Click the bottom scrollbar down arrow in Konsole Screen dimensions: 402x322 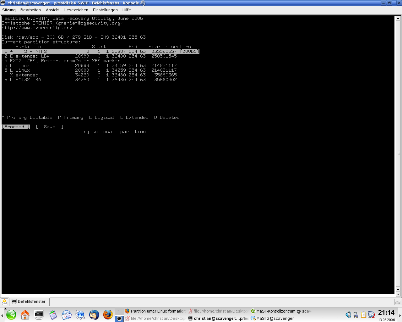(398, 295)
